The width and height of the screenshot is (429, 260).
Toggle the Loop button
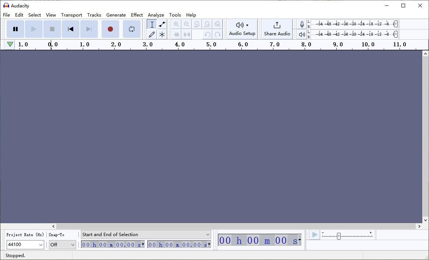pos(132,29)
